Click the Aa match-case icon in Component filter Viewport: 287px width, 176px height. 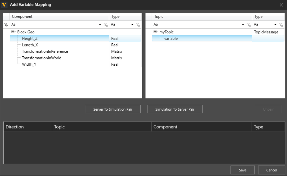click(13, 25)
